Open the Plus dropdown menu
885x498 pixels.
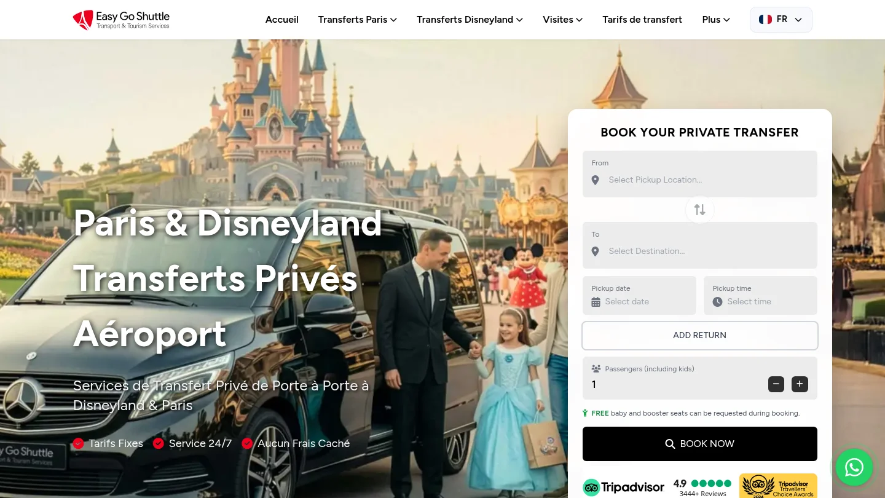pos(717,20)
